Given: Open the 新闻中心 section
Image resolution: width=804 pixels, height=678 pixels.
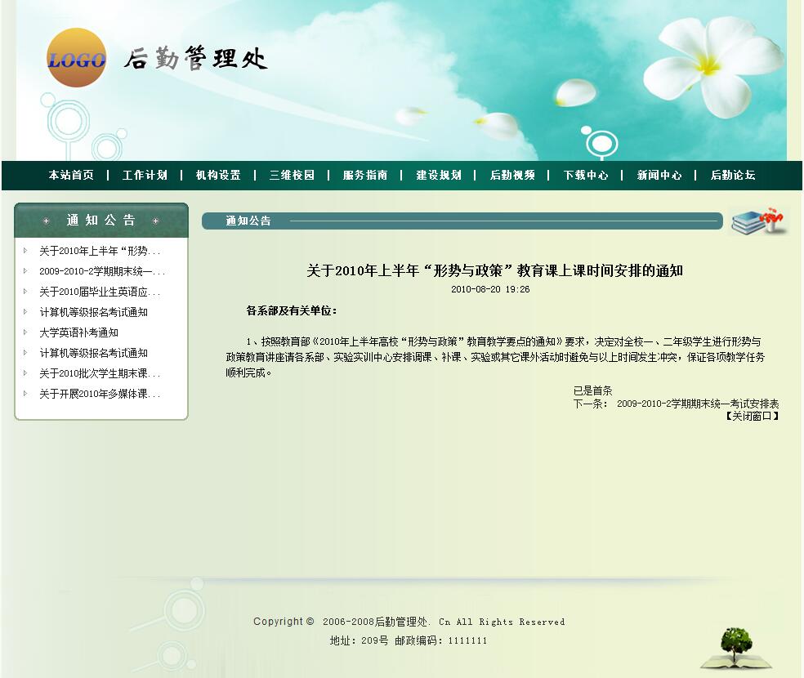Looking at the screenshot, I should coord(659,176).
